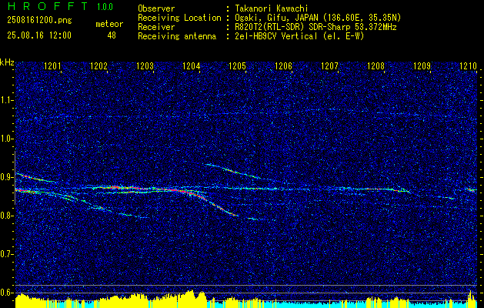Click the 0.6 kHz axis label
Viewport: 484px width, 308px height.
tap(7, 293)
